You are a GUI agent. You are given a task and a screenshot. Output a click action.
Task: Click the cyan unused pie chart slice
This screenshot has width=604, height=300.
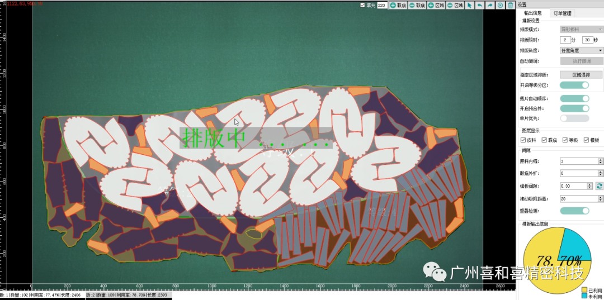tap(576, 246)
